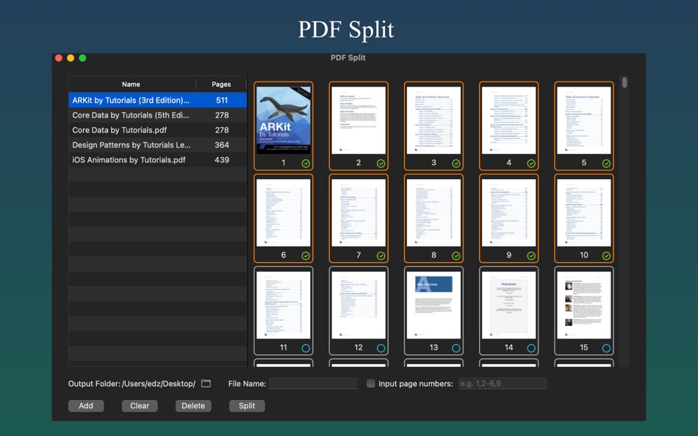Click the Add button
This screenshot has width=698, height=436.
pyautogui.click(x=86, y=406)
